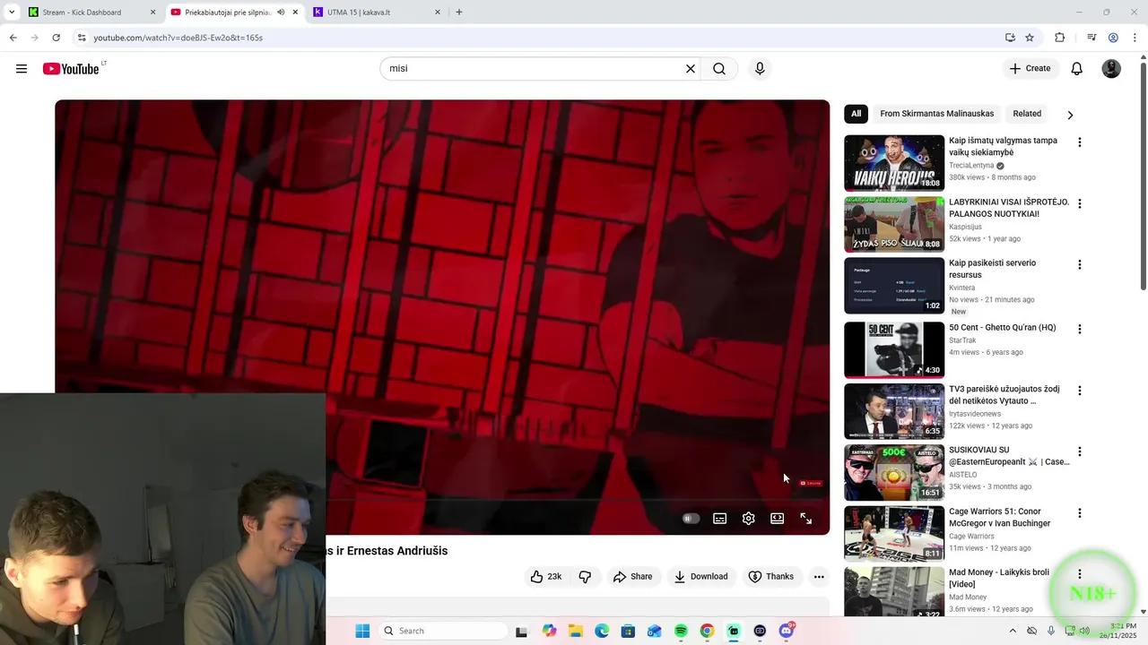Open YouTube notifications bell
Viewport: 1148px width, 645px height.
pos(1077,69)
